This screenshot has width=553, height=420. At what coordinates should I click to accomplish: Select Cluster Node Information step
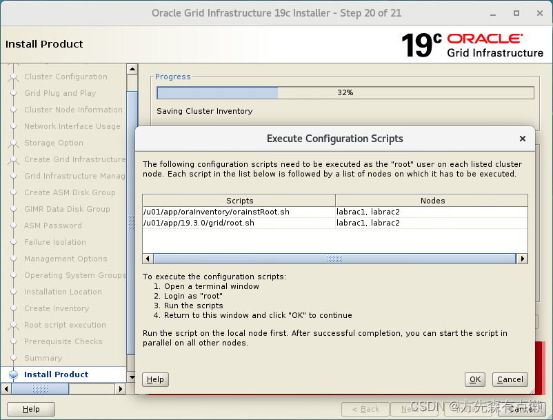(73, 110)
